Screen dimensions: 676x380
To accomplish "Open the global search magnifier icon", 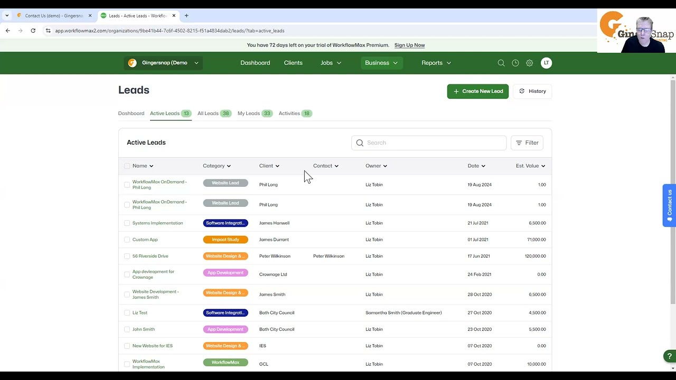I will (501, 63).
